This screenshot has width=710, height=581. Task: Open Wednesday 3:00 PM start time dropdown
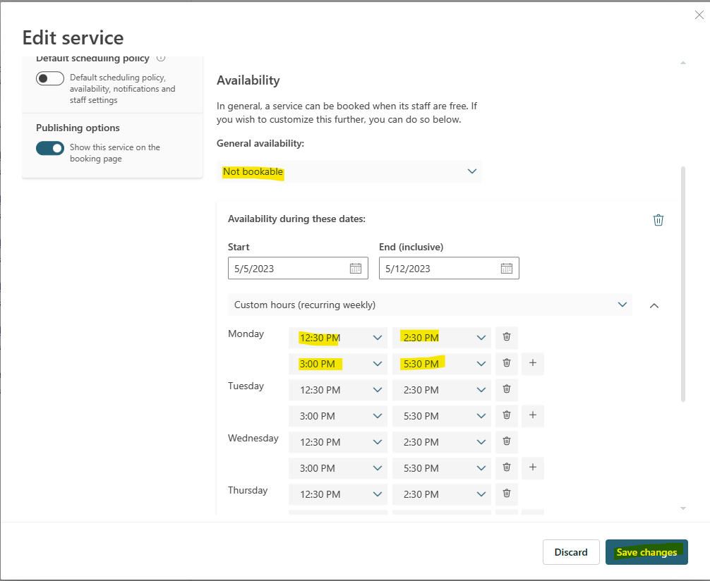(338, 468)
